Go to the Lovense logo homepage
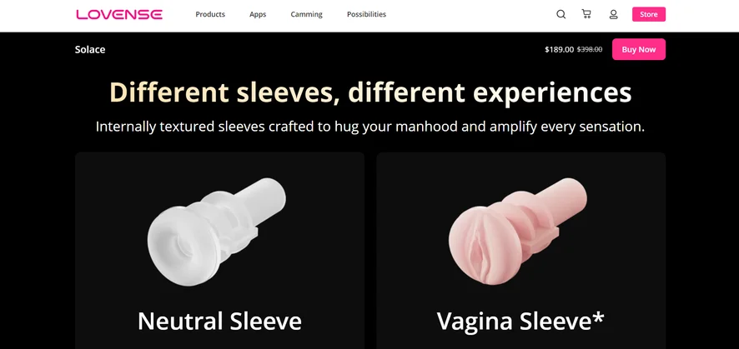739x349 pixels. coord(119,15)
